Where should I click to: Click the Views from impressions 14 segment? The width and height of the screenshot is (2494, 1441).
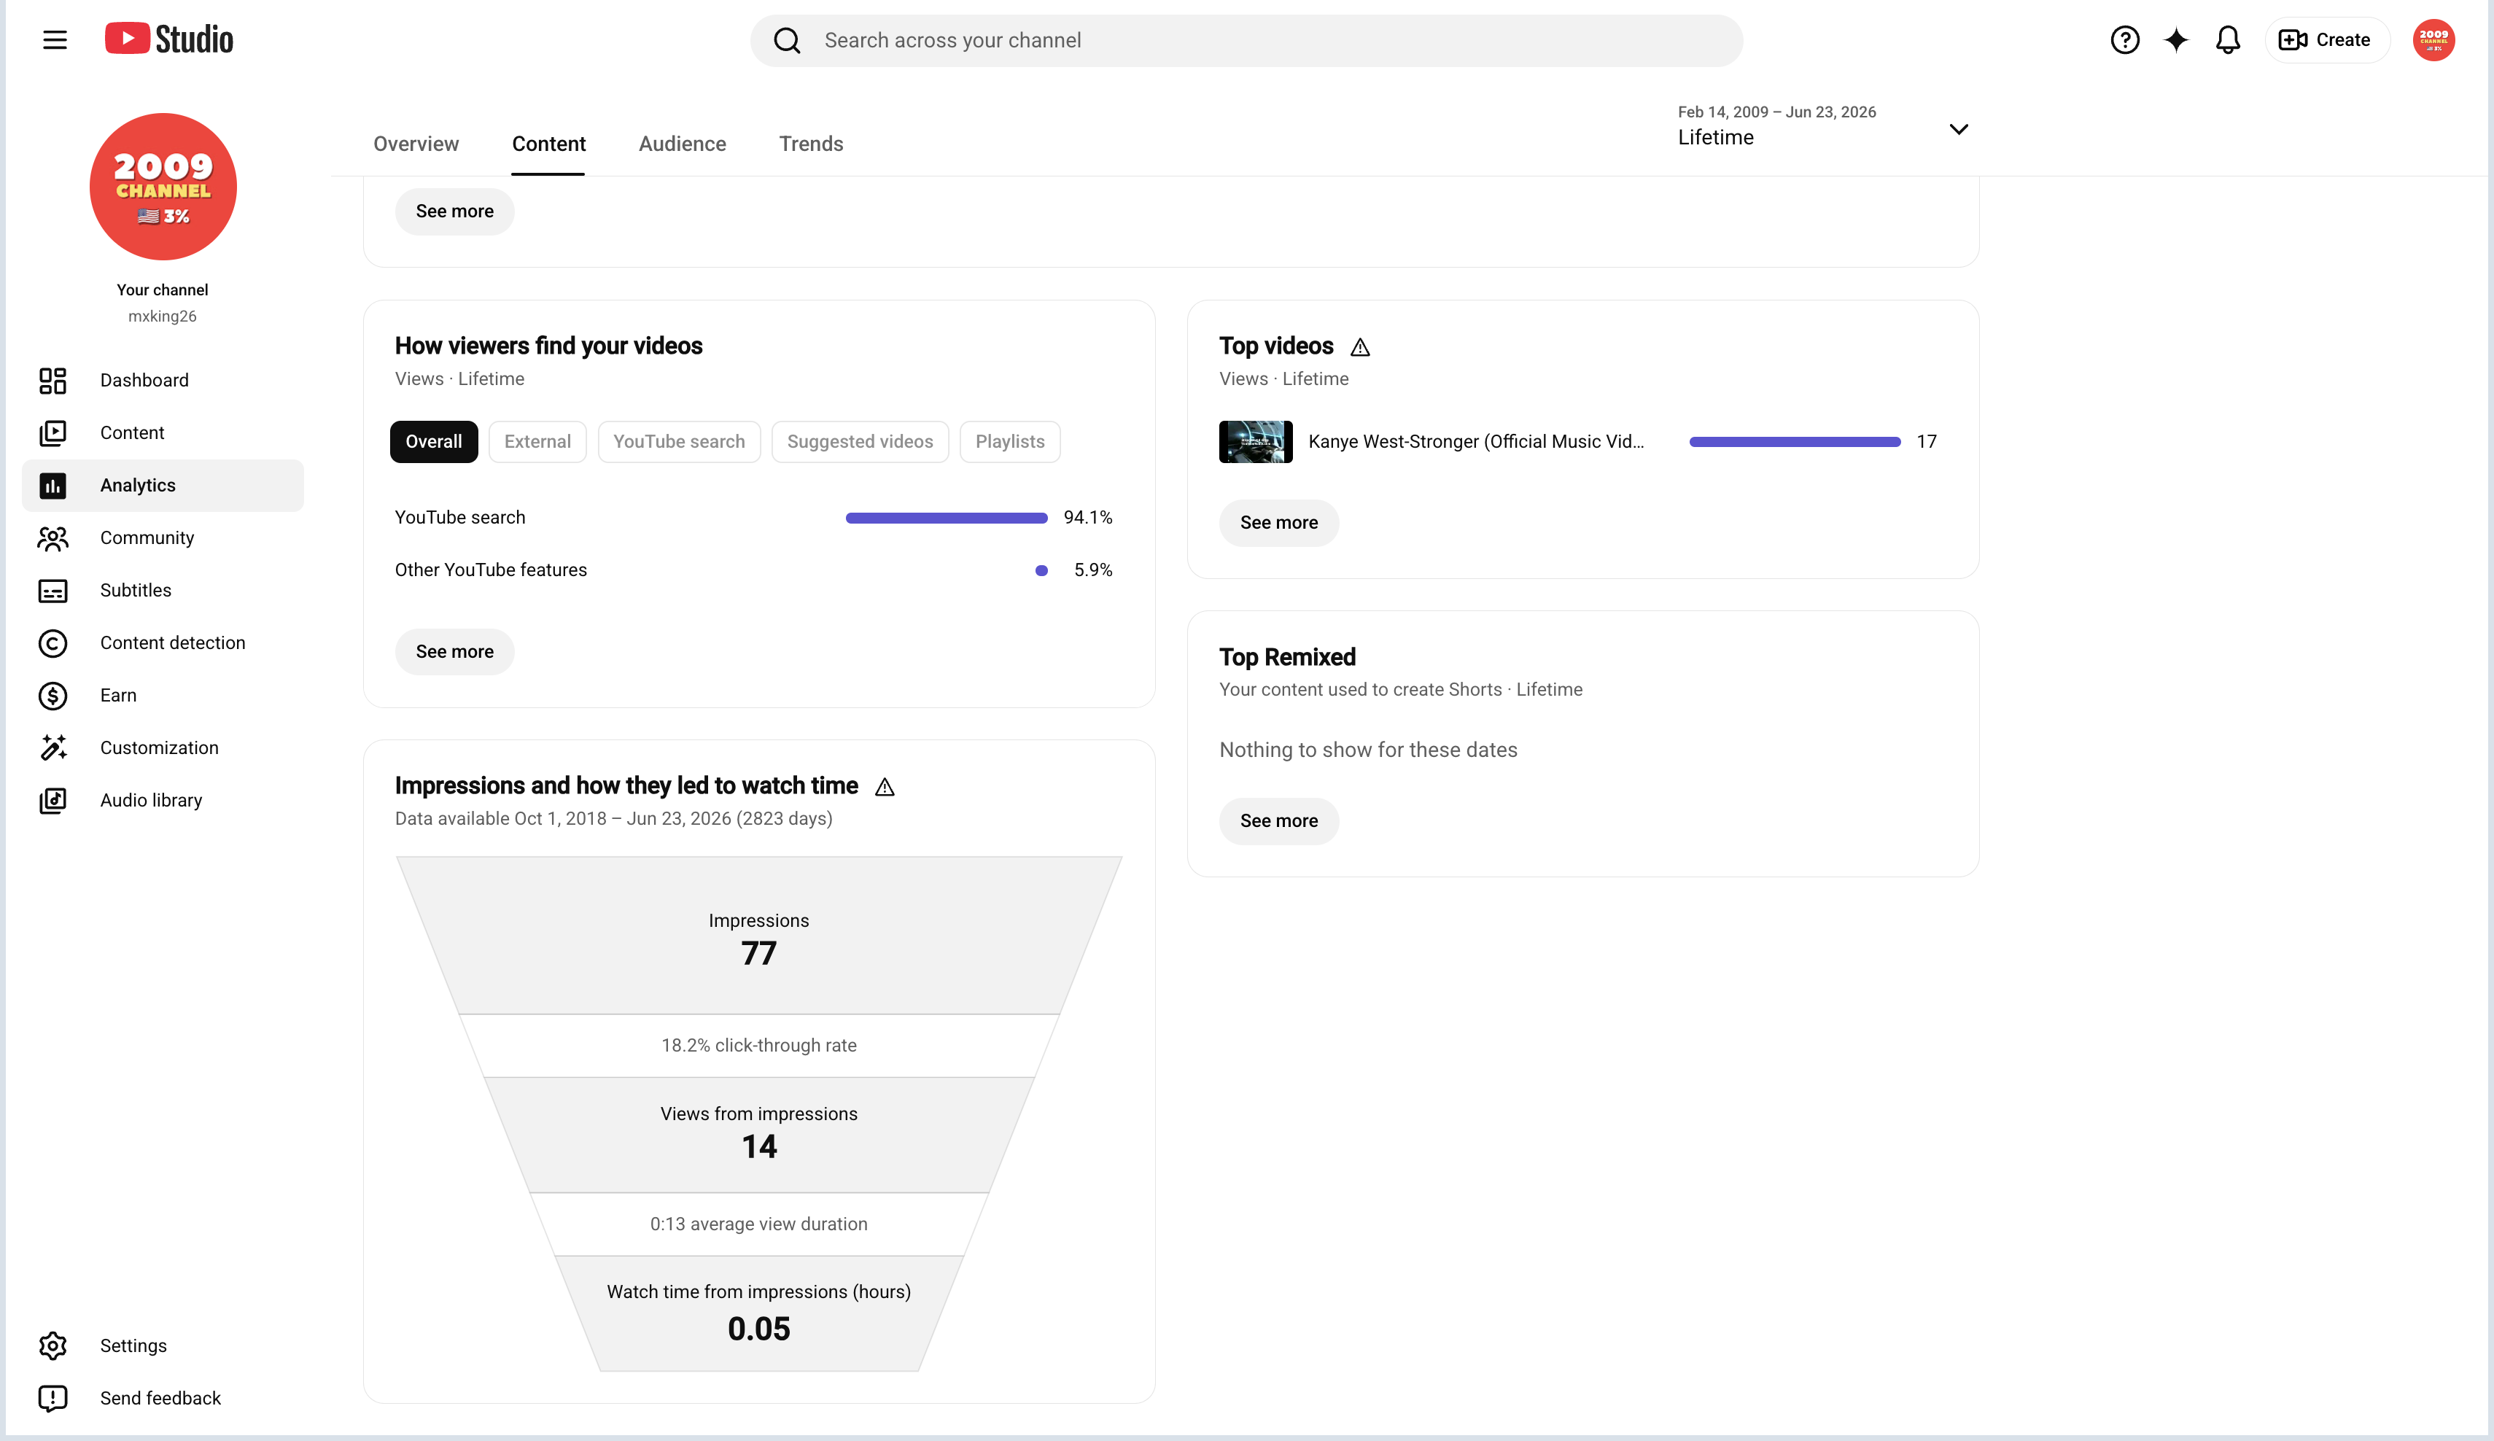pos(759,1134)
